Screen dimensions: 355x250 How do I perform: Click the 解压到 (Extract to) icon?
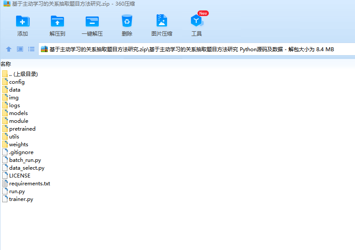(57, 21)
